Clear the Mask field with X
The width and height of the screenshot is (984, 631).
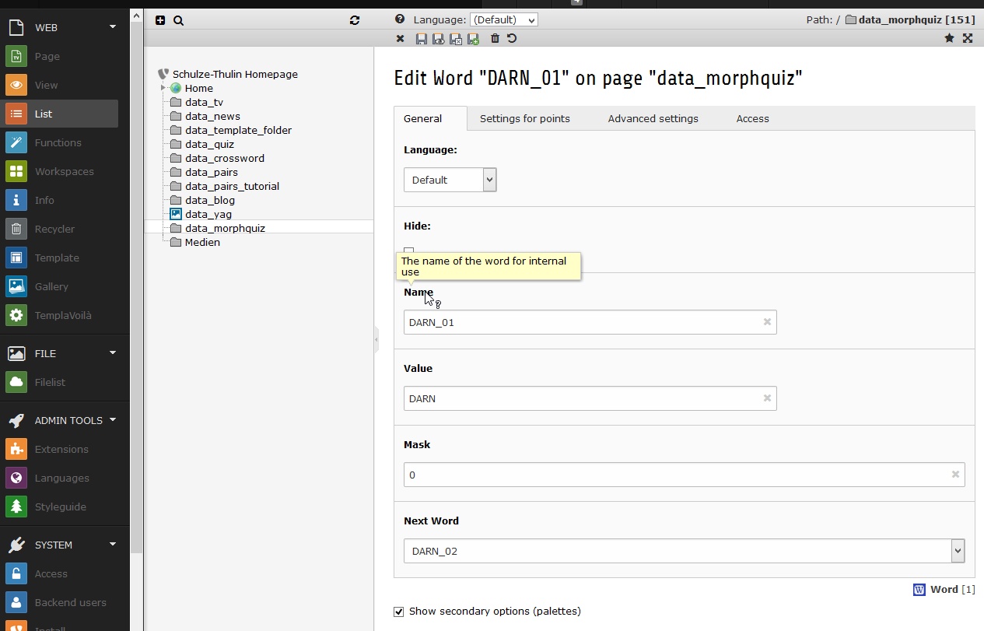pyautogui.click(x=955, y=475)
